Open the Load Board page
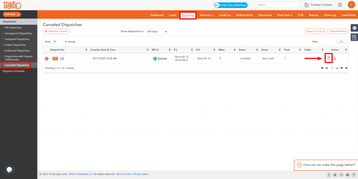Viewport: 358px width, 179px height. [349, 15]
